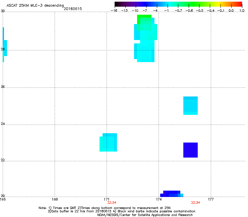Click the longitude axis label 168
This screenshot has height=217, width=248.
(55, 200)
